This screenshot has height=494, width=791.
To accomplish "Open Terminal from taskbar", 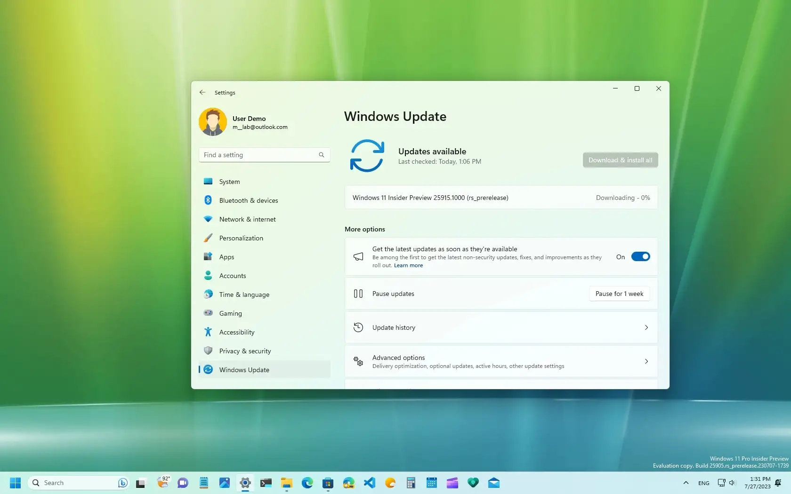I will coord(266,483).
